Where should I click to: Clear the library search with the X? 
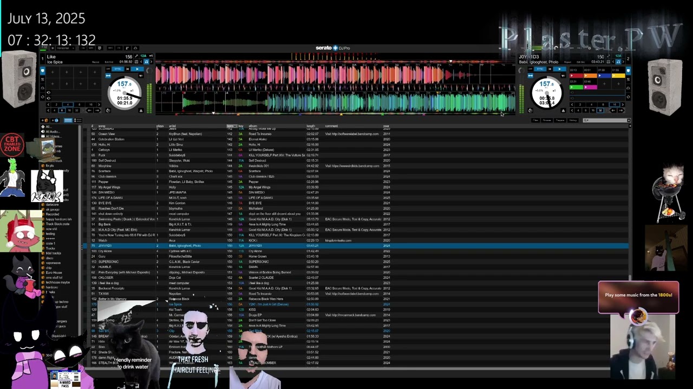point(629,120)
